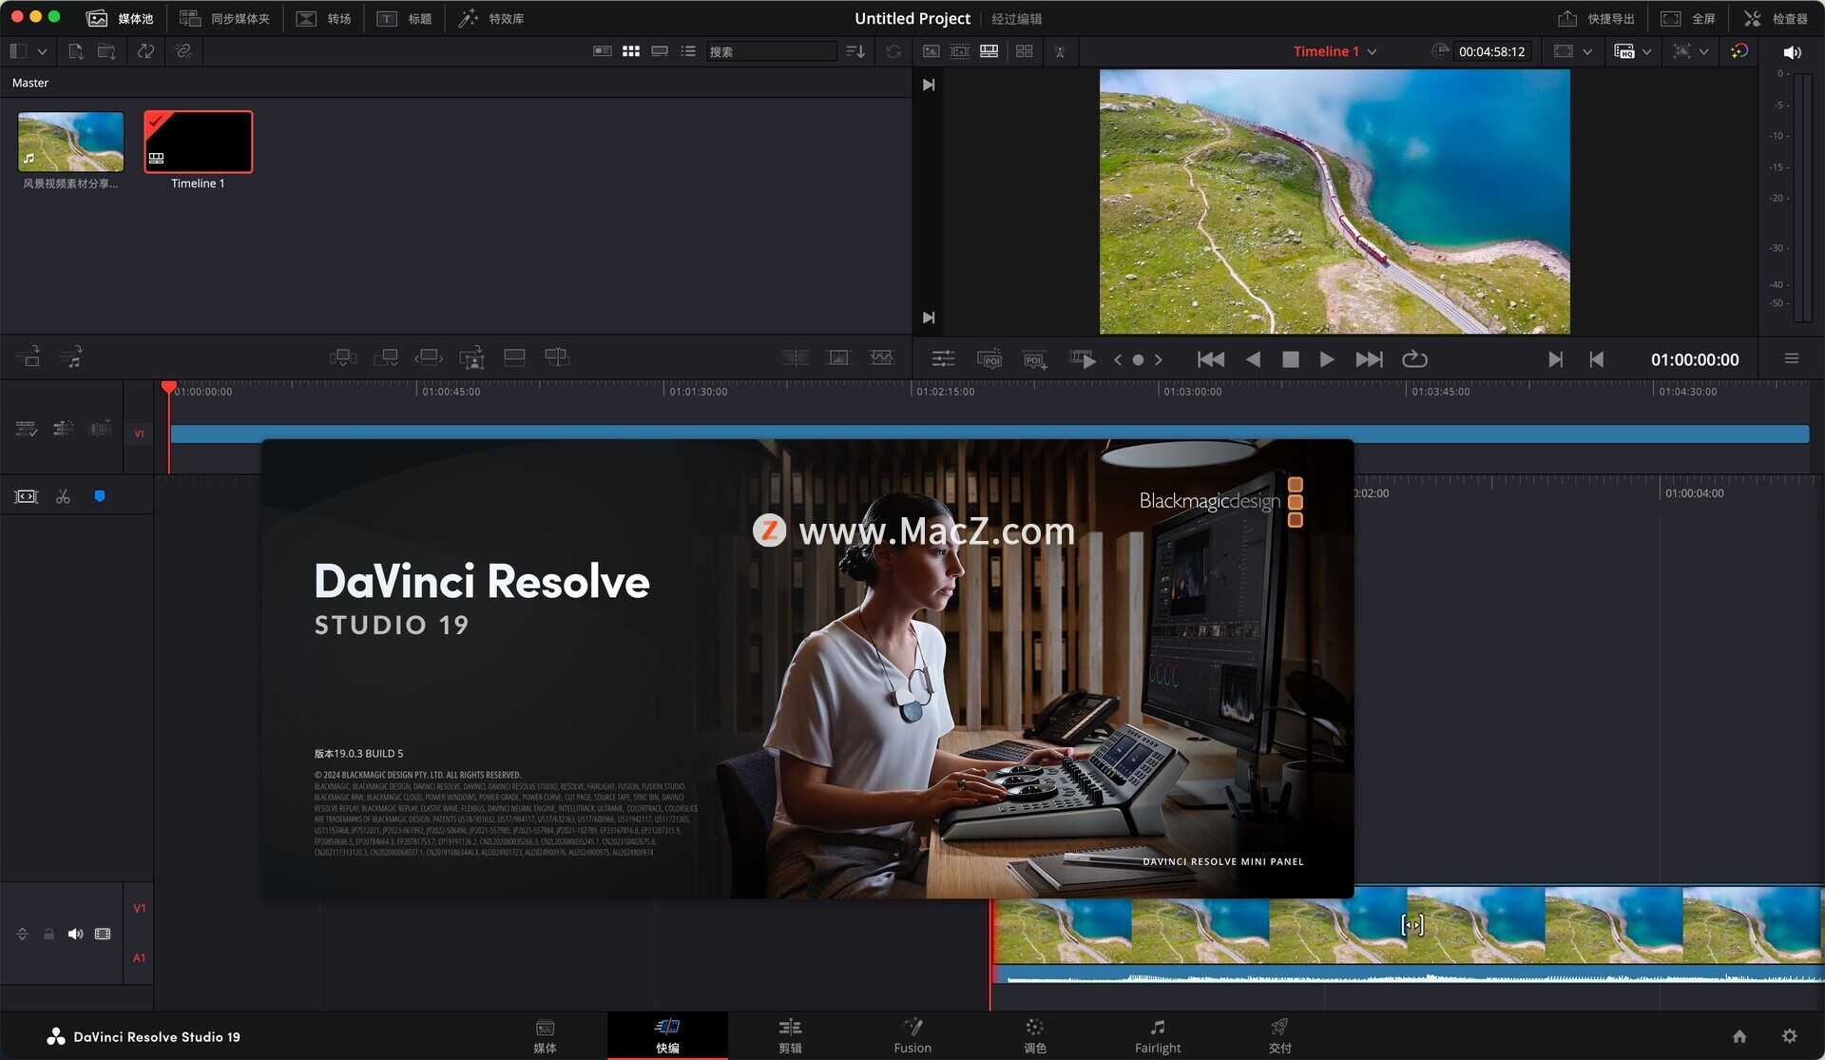The image size is (1825, 1060).
Task: Expand the viewer size options dropdown
Action: click(x=1586, y=51)
